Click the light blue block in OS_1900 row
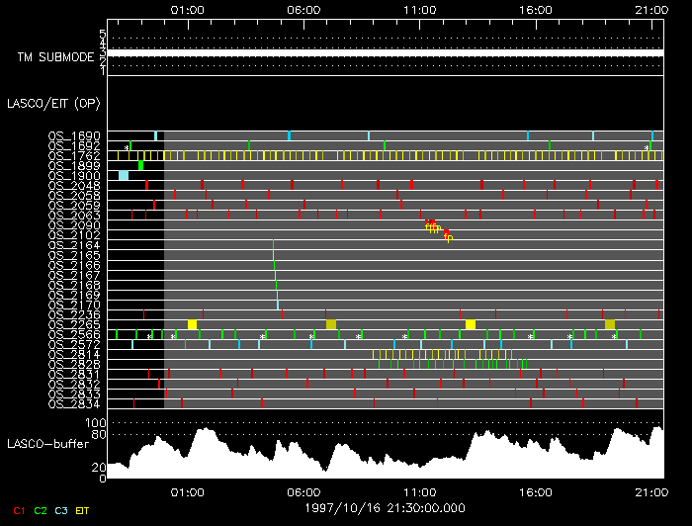This screenshot has width=692, height=526. (124, 175)
